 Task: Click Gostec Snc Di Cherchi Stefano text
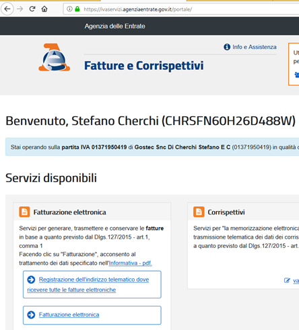[182, 147]
